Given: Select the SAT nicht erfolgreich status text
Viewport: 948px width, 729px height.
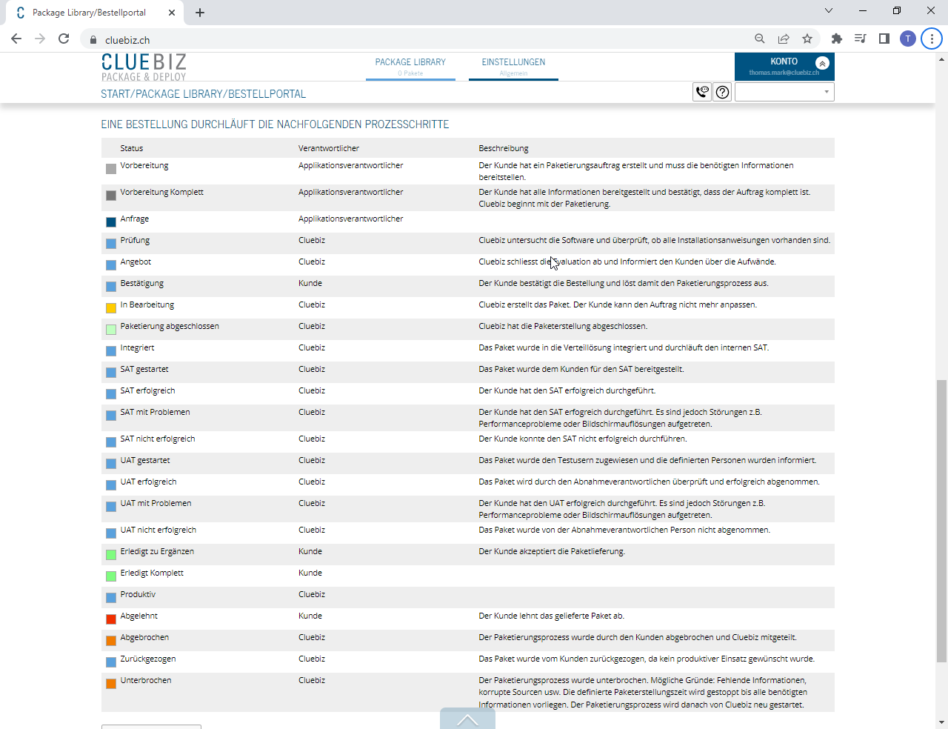Looking at the screenshot, I should [x=158, y=439].
